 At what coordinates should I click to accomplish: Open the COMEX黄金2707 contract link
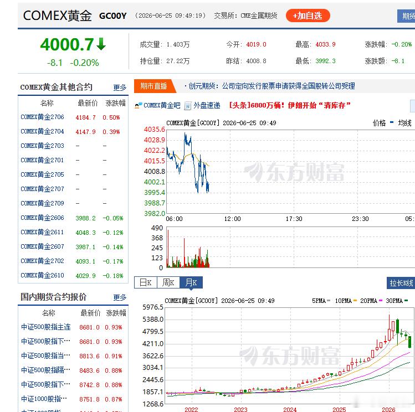tap(42, 189)
